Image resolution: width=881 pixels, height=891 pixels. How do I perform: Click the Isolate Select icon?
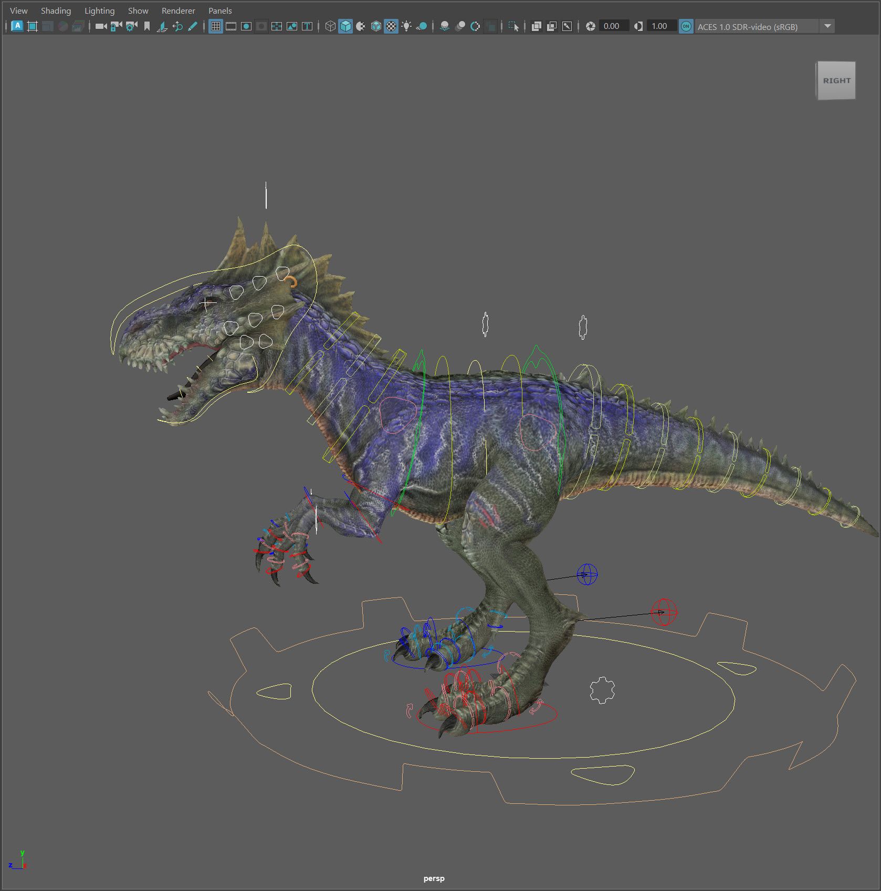point(513,26)
